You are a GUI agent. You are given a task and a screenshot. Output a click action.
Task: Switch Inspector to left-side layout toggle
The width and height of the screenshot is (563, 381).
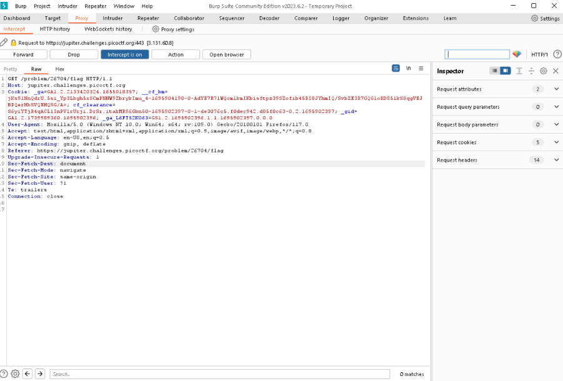pyautogui.click(x=495, y=71)
